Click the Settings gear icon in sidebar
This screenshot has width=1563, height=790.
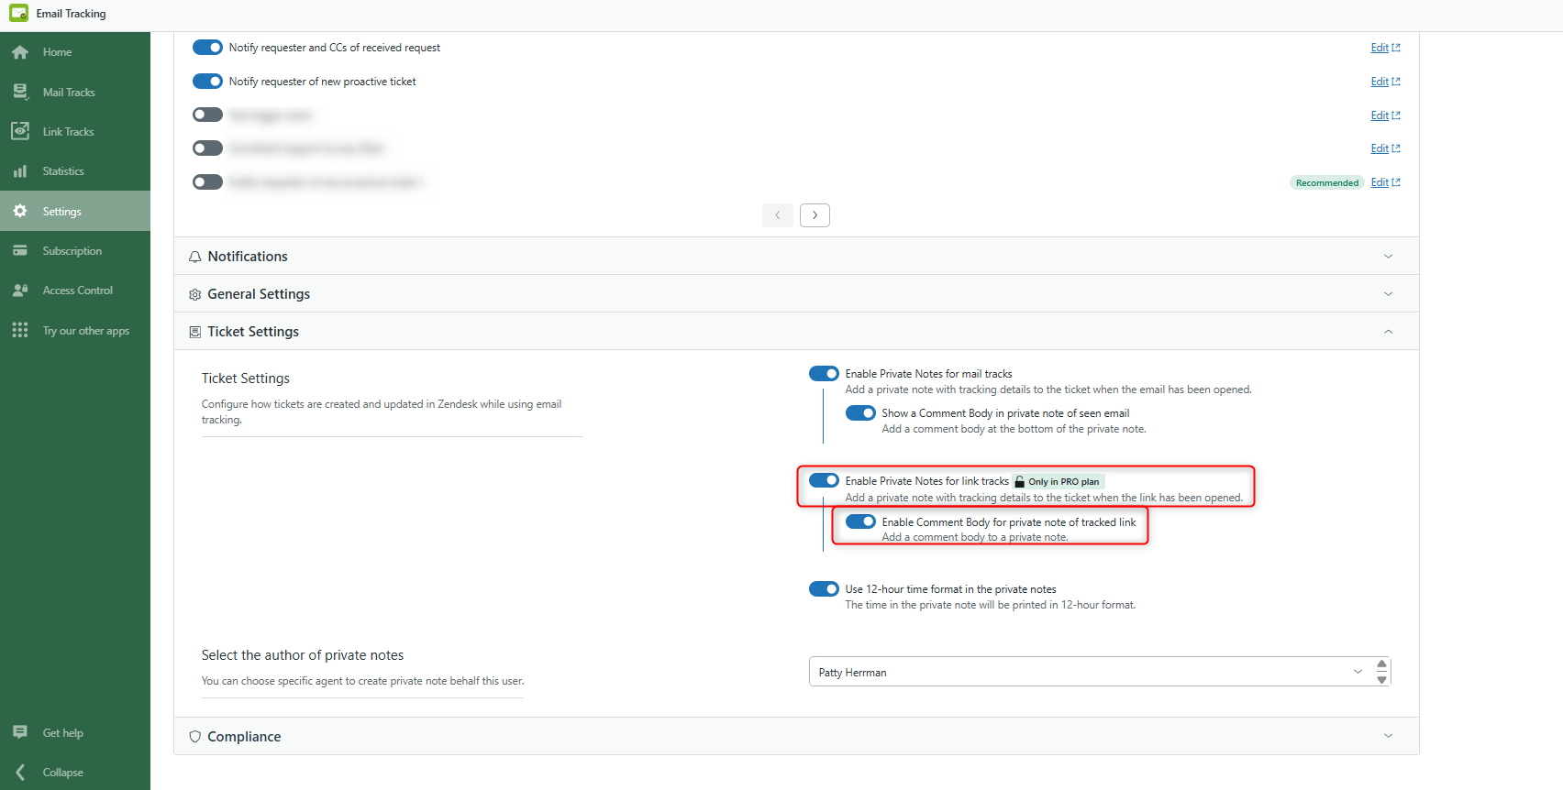[x=20, y=211]
